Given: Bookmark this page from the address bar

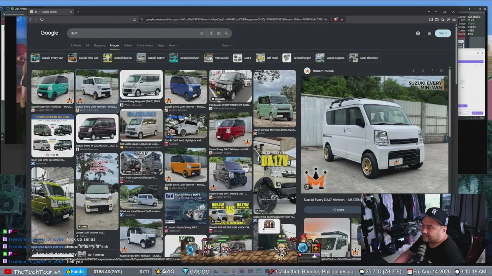Looking at the screenshot, I should click(x=134, y=19).
